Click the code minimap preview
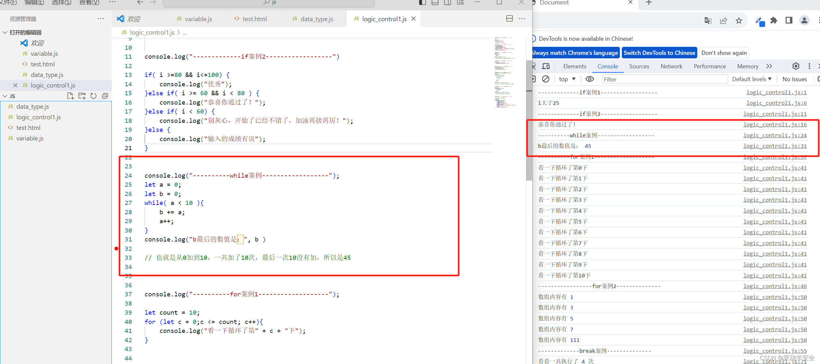The width and height of the screenshot is (820, 364). 505,73
